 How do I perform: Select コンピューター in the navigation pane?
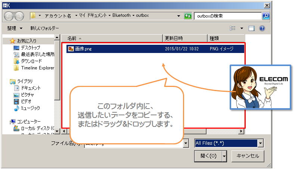29,122
